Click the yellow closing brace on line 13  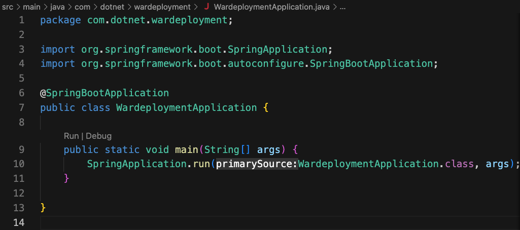[43, 208]
